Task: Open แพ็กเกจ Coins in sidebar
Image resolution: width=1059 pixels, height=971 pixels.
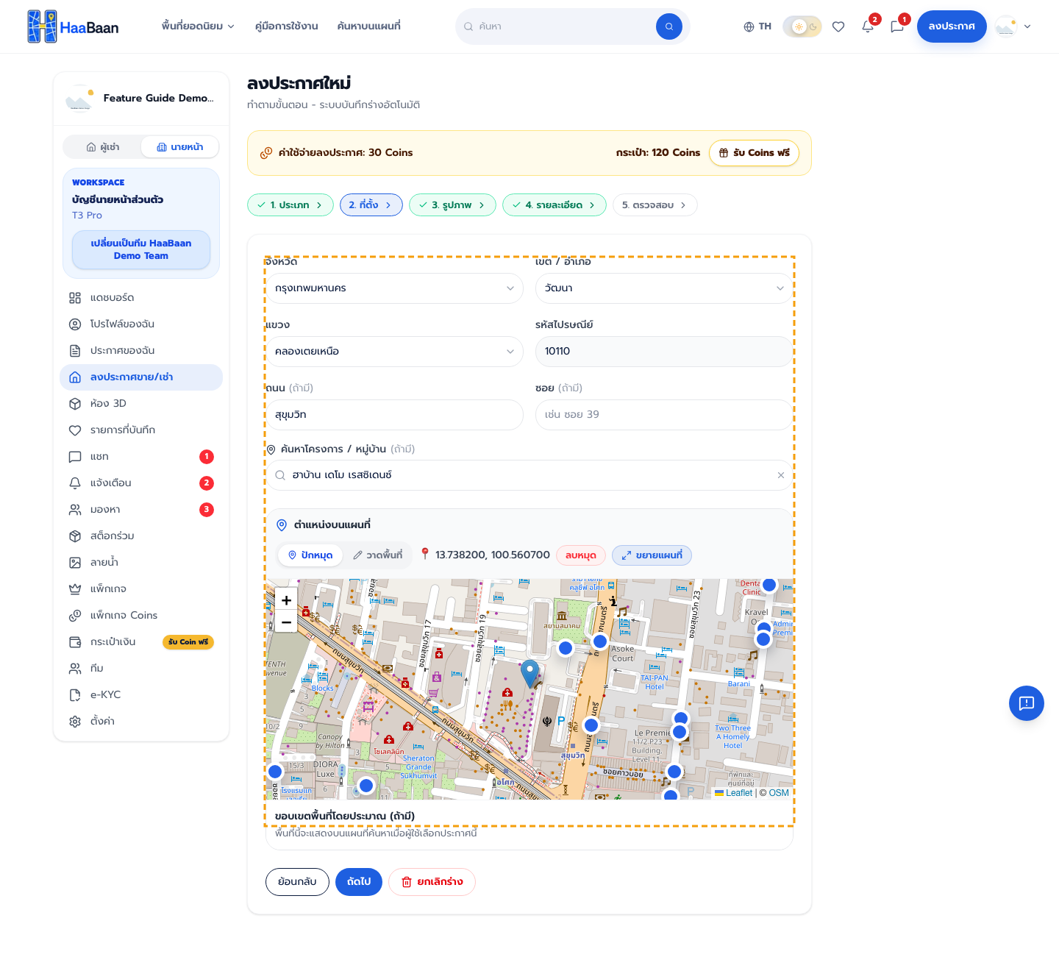Action: pyautogui.click(x=141, y=616)
